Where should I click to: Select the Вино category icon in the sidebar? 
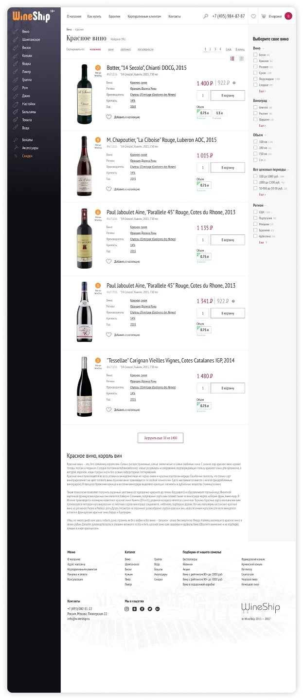pos(17,31)
